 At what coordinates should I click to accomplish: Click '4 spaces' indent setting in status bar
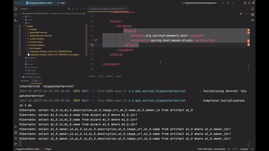pyautogui.click(x=244, y=149)
